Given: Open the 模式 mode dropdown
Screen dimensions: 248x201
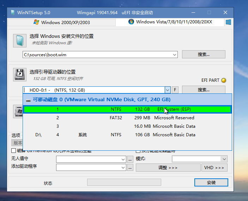Looking at the screenshot, I should pyautogui.click(x=224, y=159).
